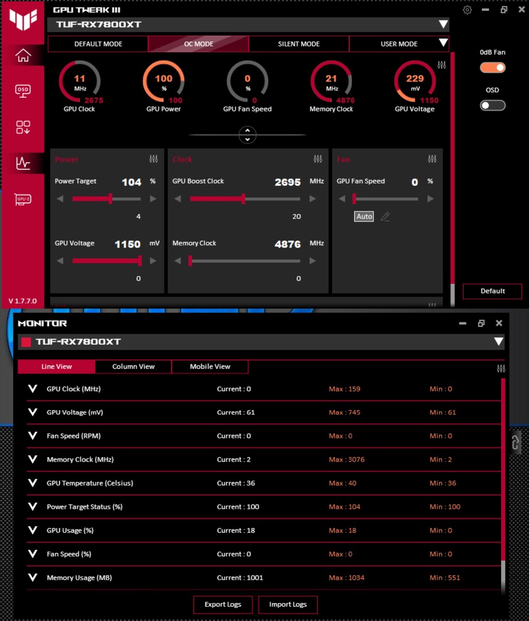The height and width of the screenshot is (621, 529).
Task: Open the User Mode profile dropdown arrow
Action: 443,43
